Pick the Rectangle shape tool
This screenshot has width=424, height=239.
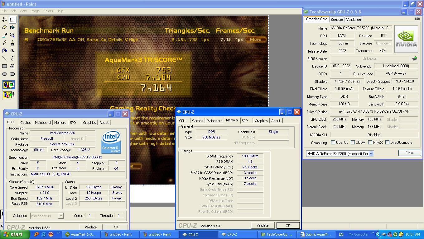tap(5, 66)
